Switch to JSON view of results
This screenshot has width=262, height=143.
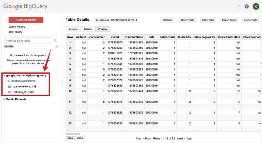[80, 138]
